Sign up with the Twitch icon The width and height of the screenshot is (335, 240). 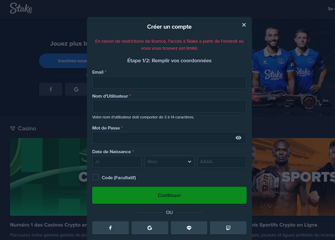(228, 228)
